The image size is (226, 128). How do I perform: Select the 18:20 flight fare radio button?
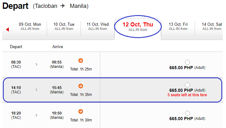coord(187,113)
